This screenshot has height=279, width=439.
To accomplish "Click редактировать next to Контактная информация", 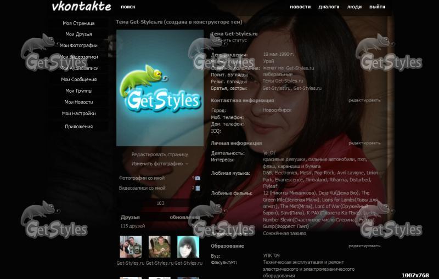I will coord(364,100).
